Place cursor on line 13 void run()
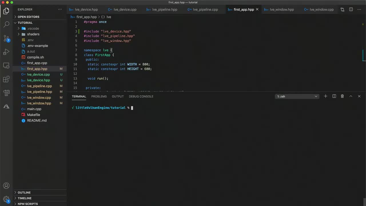 [98, 78]
